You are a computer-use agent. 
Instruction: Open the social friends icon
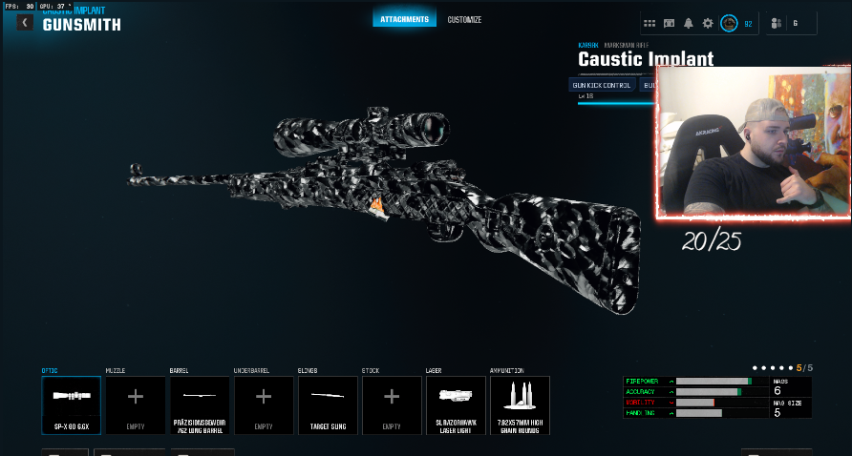[777, 23]
